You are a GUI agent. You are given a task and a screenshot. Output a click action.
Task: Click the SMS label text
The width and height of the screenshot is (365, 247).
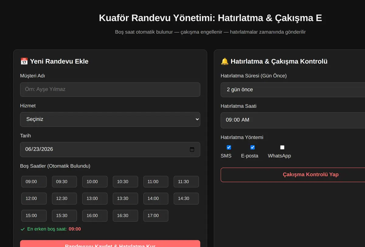(x=226, y=156)
